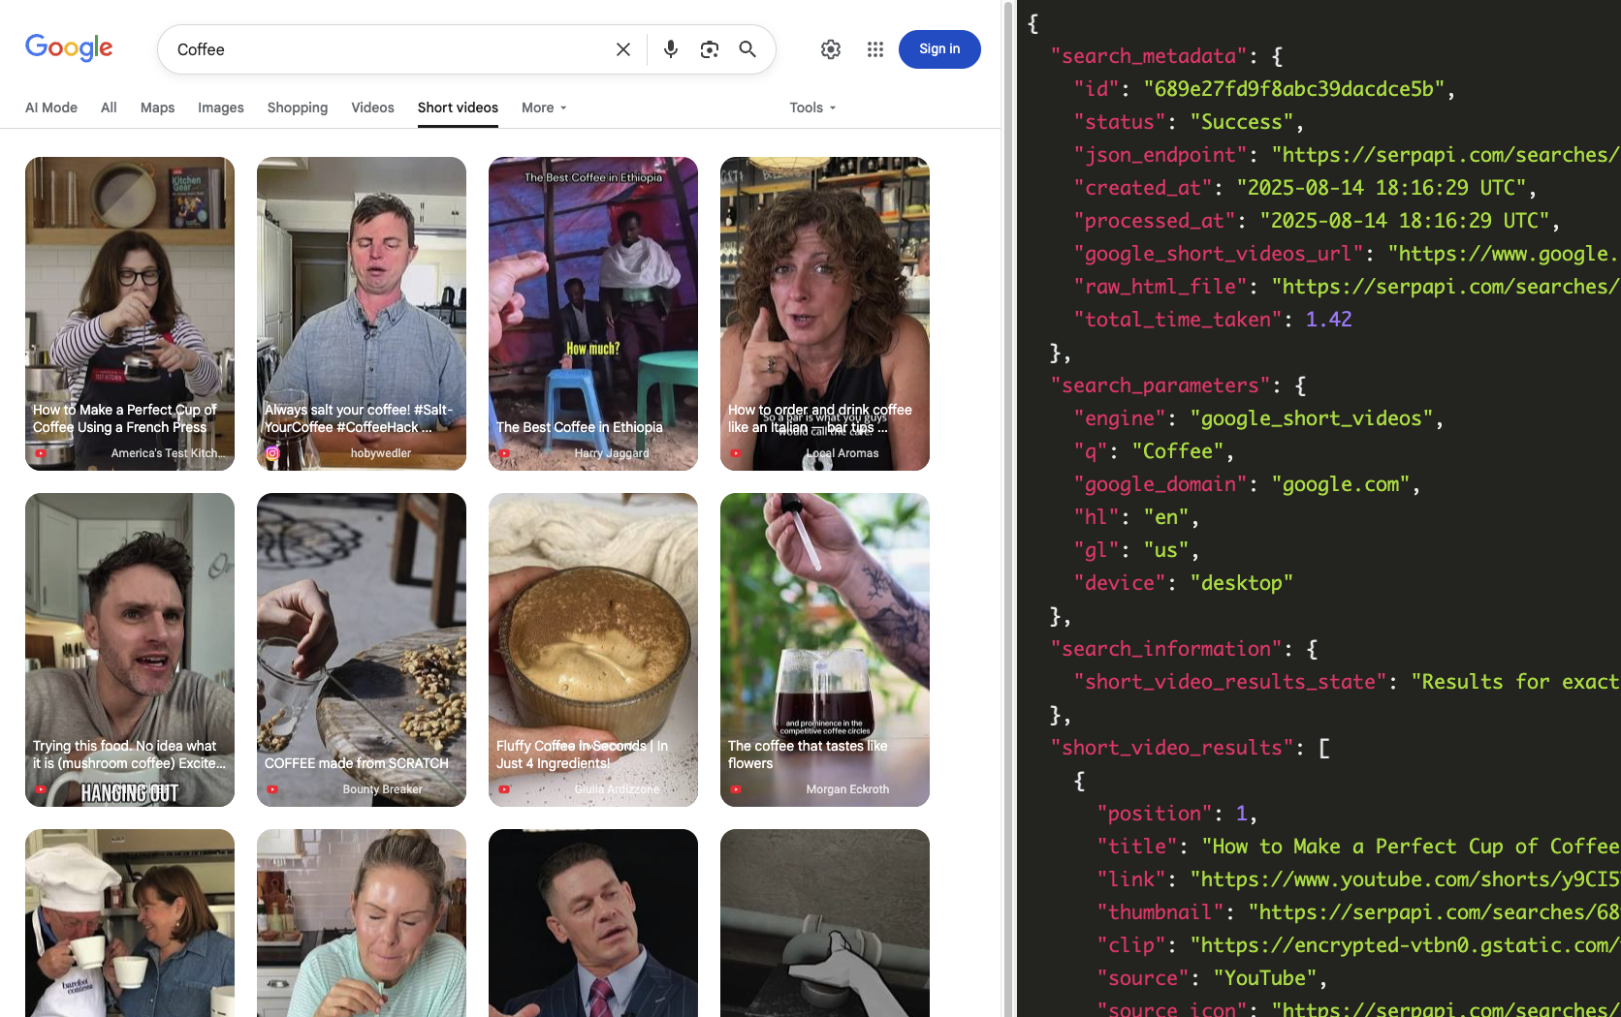
Task: Open the mushroom coffee video thumbnail
Action: [x=130, y=650]
